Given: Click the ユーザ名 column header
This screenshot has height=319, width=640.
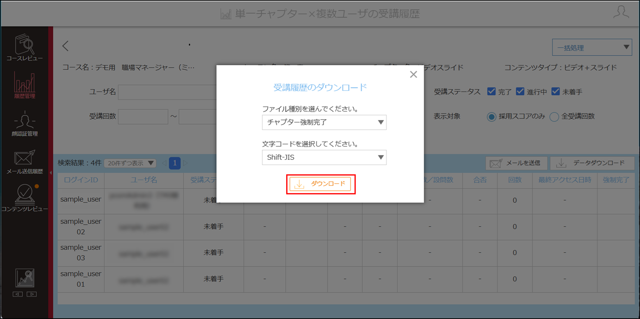Looking at the screenshot, I should pyautogui.click(x=144, y=180).
